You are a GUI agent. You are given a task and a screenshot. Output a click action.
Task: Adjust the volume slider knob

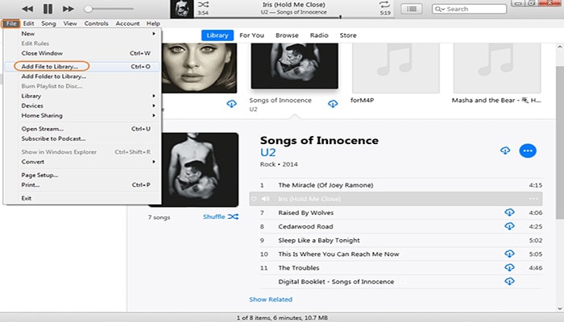(88, 9)
